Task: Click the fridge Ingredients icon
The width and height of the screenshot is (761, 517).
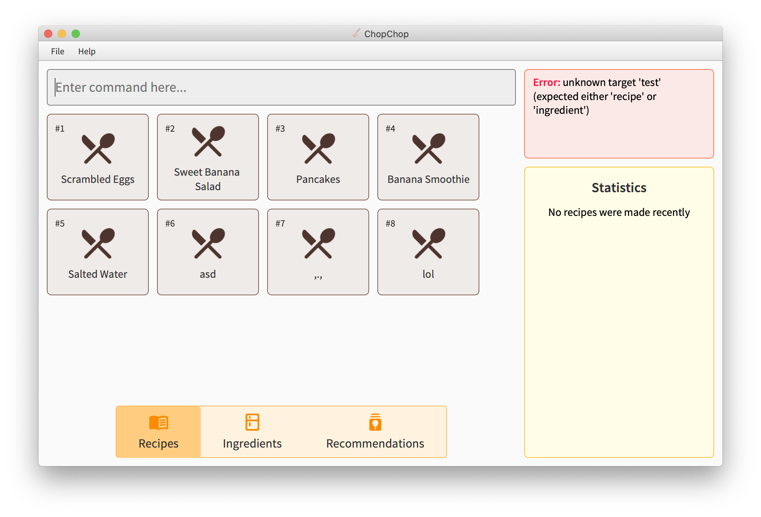Action: pos(252,422)
